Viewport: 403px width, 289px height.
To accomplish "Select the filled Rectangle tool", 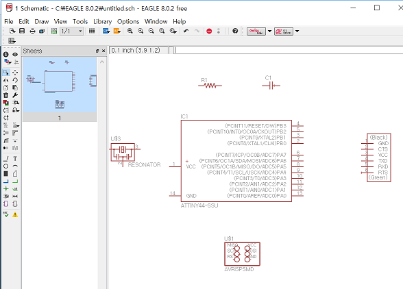I will click(6, 174).
